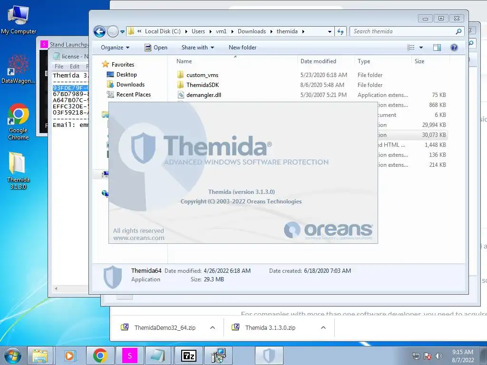Click the search magnifier icon

458,31
